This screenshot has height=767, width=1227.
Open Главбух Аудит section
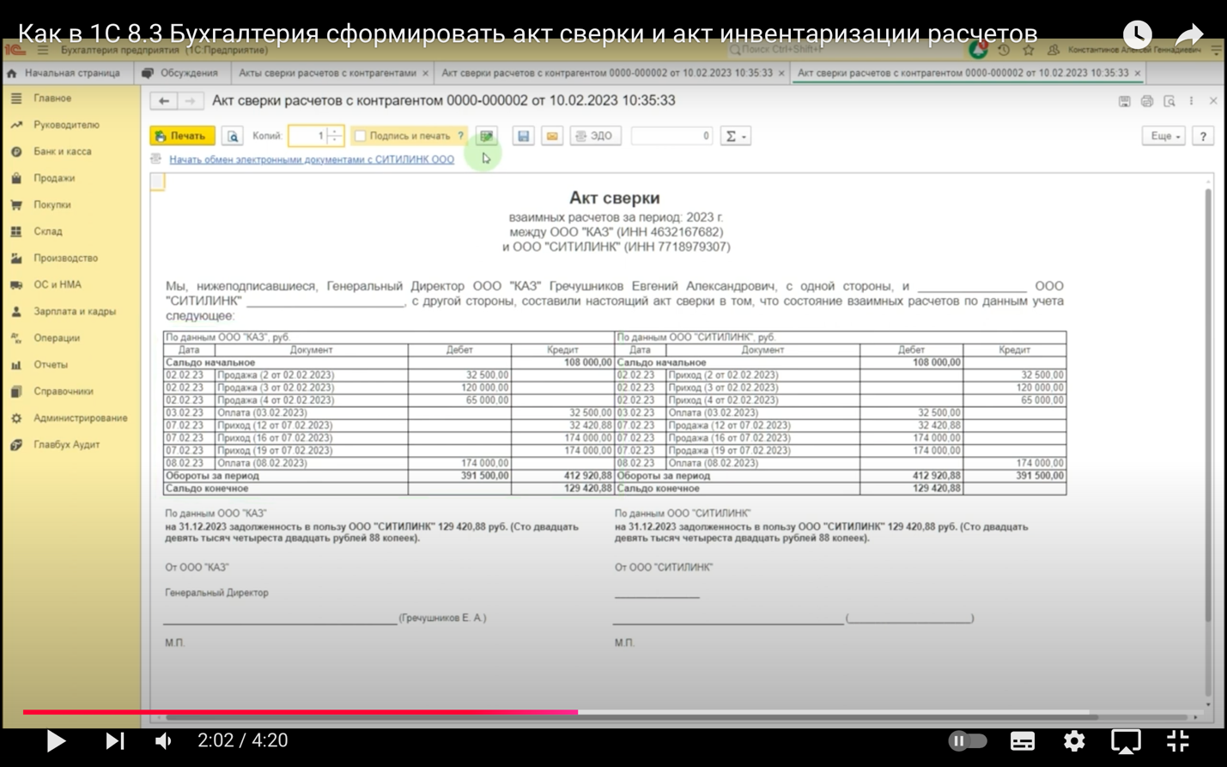67,444
